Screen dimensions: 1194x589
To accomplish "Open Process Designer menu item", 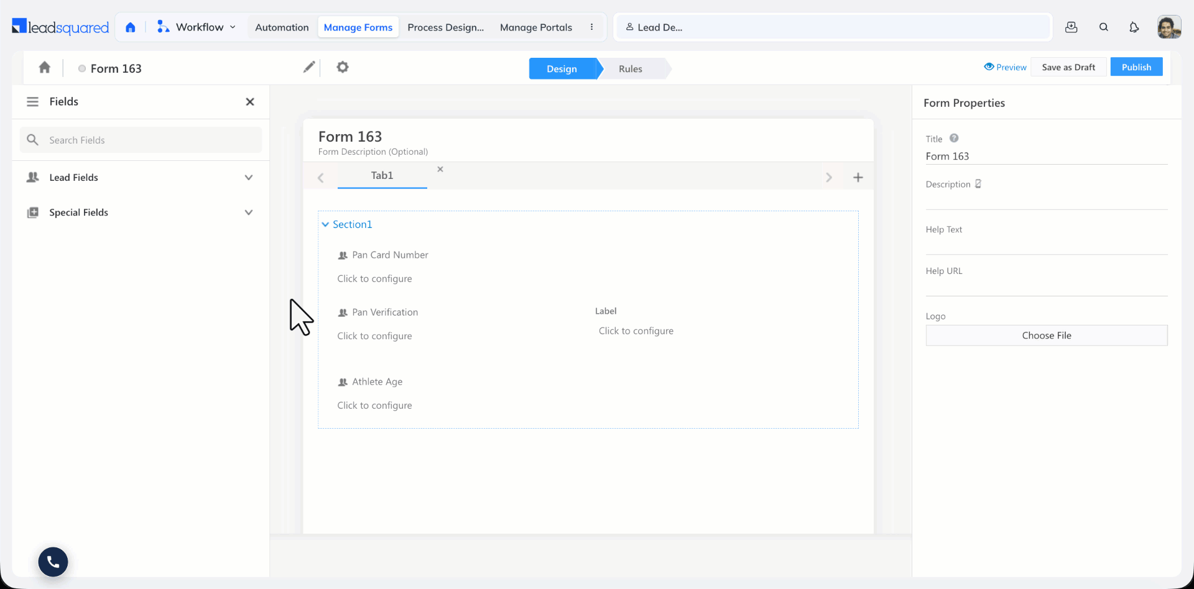I will tap(446, 27).
